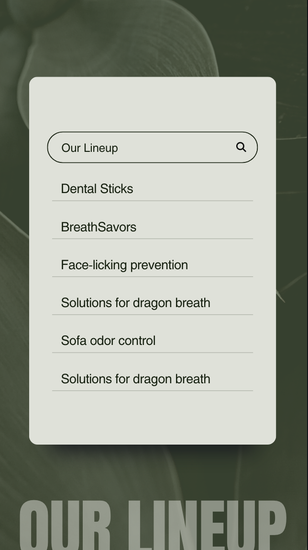Click the large OUR LINEUP heading
Image resolution: width=308 pixels, height=550 pixels.
pos(153,525)
